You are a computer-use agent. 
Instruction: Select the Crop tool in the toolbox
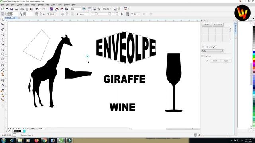(3, 29)
